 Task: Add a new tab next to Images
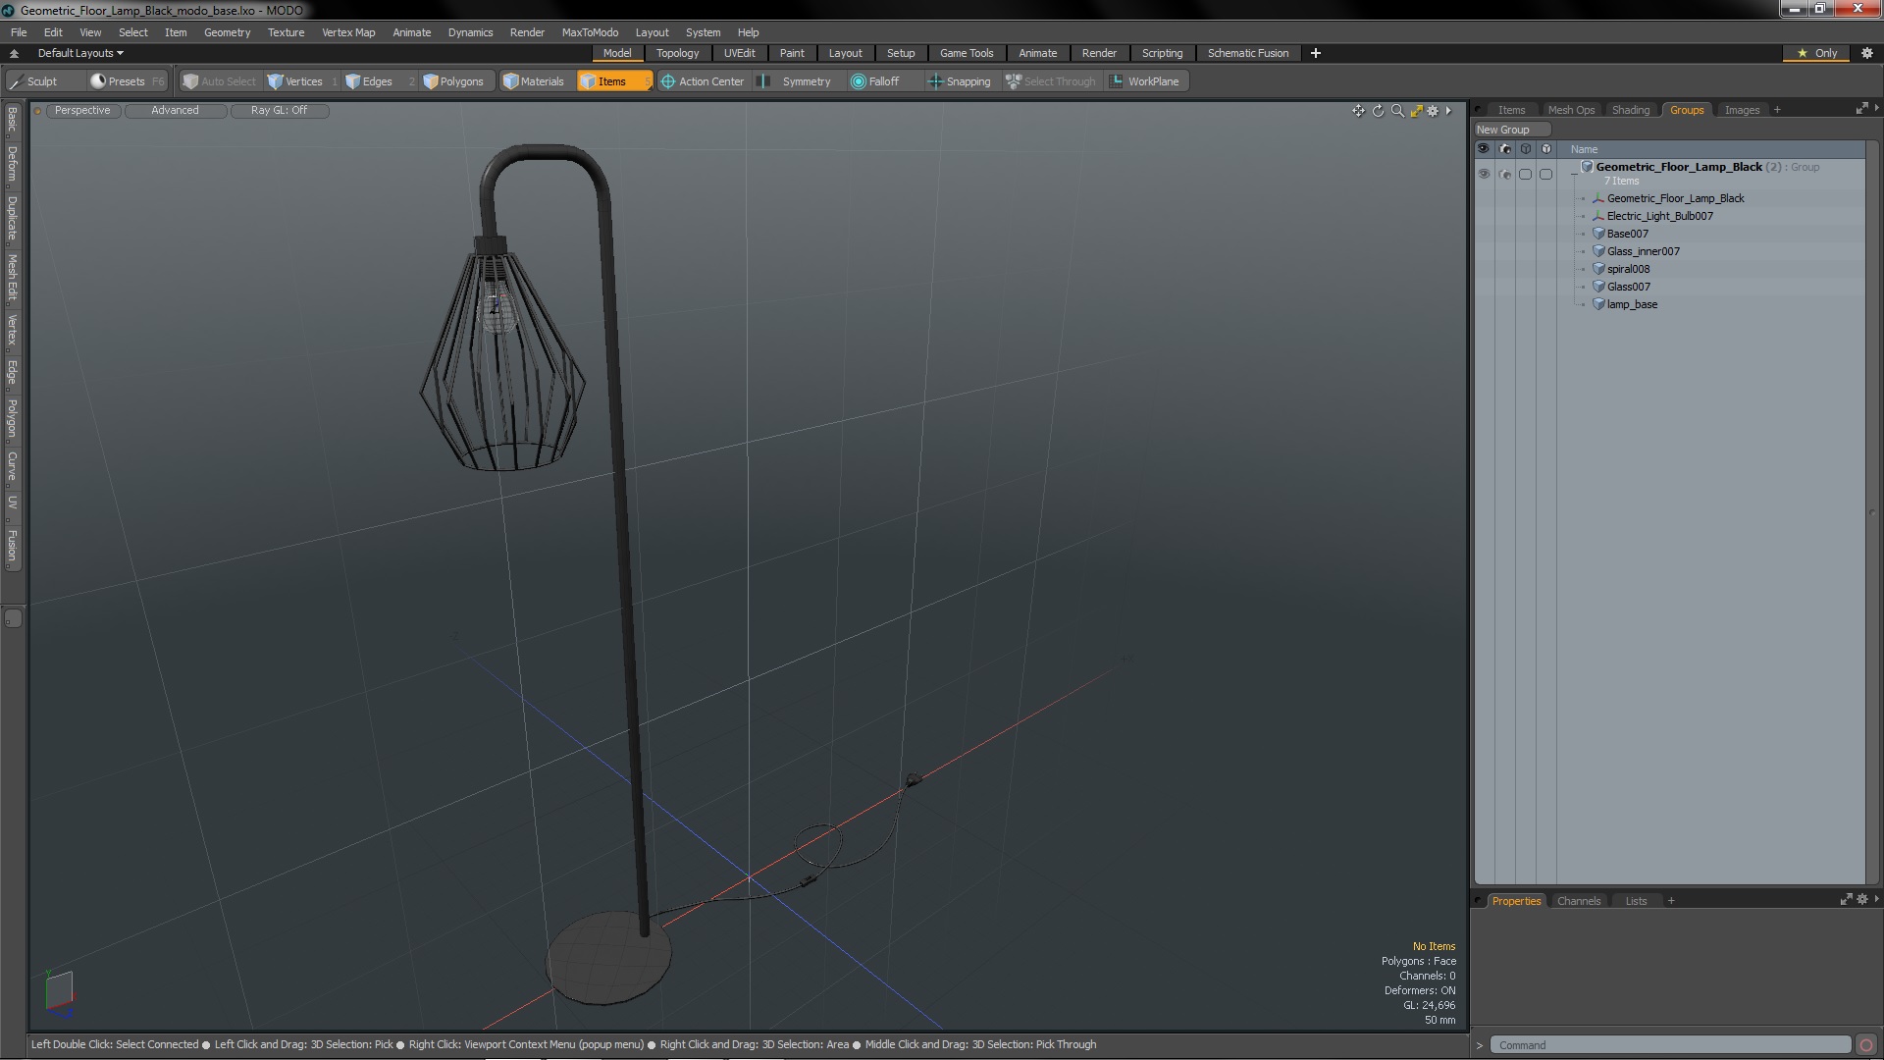[1777, 110]
